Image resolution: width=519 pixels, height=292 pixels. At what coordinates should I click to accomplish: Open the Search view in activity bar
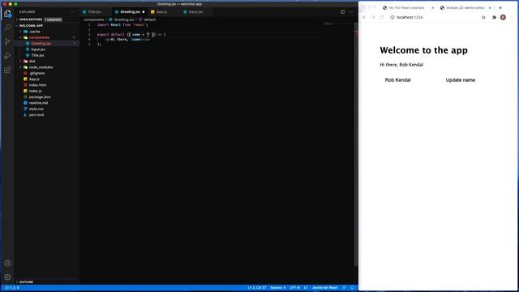7,28
